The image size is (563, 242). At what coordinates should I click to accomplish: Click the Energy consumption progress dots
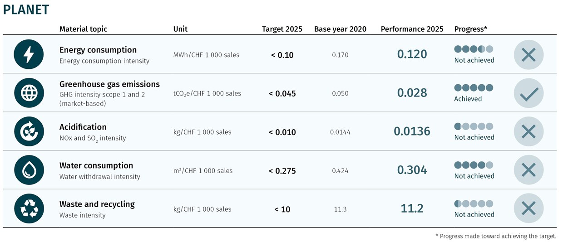tap(474, 49)
